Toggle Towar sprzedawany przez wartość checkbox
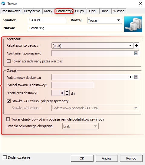145x165 pixels. 8,61
